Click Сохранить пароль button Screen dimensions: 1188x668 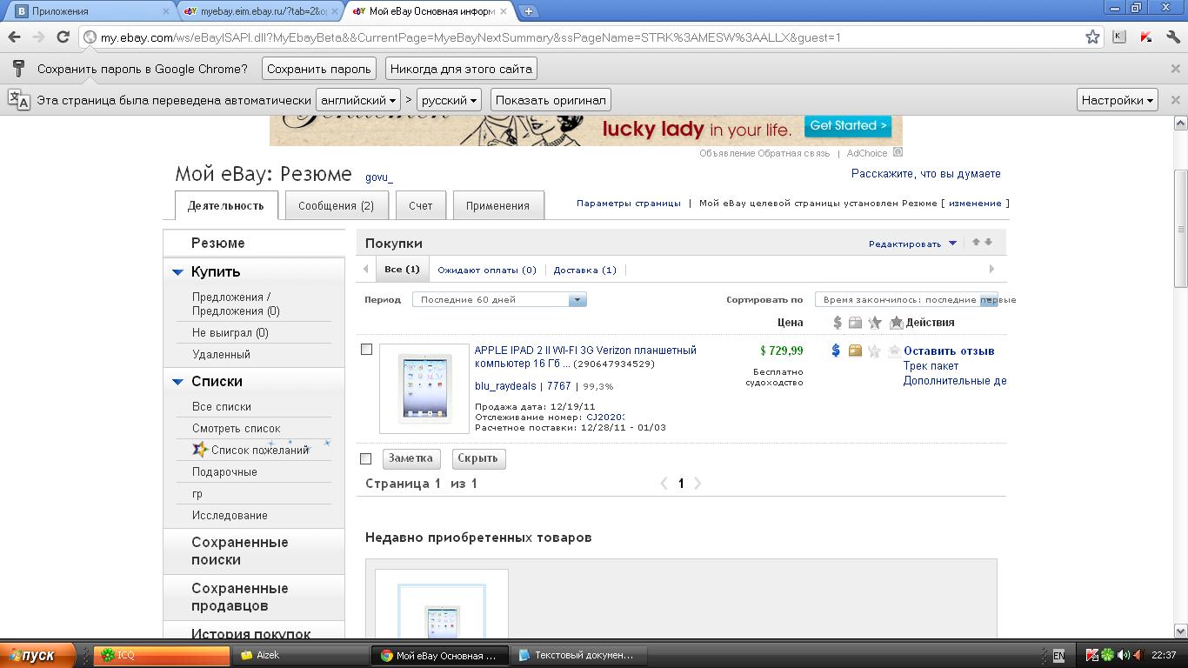[319, 69]
